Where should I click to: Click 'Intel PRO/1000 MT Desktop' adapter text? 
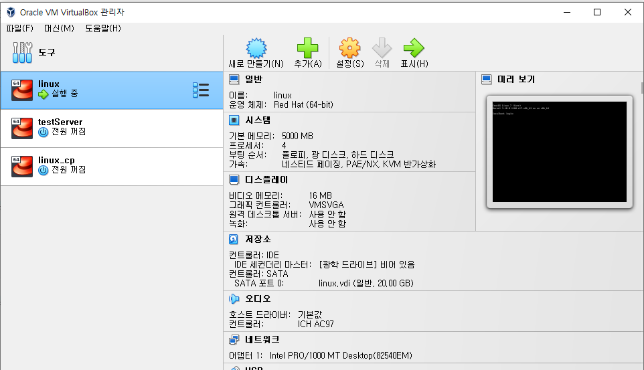[x=341, y=356]
